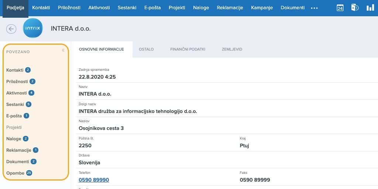Open Reklamacije in the top menu
This screenshot has width=378, height=189.
(x=230, y=8)
